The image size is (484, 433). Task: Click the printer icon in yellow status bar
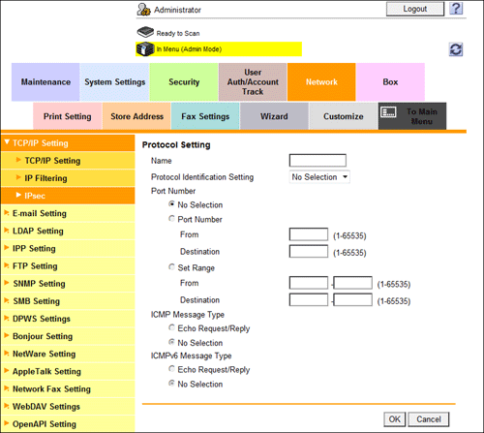pos(145,49)
